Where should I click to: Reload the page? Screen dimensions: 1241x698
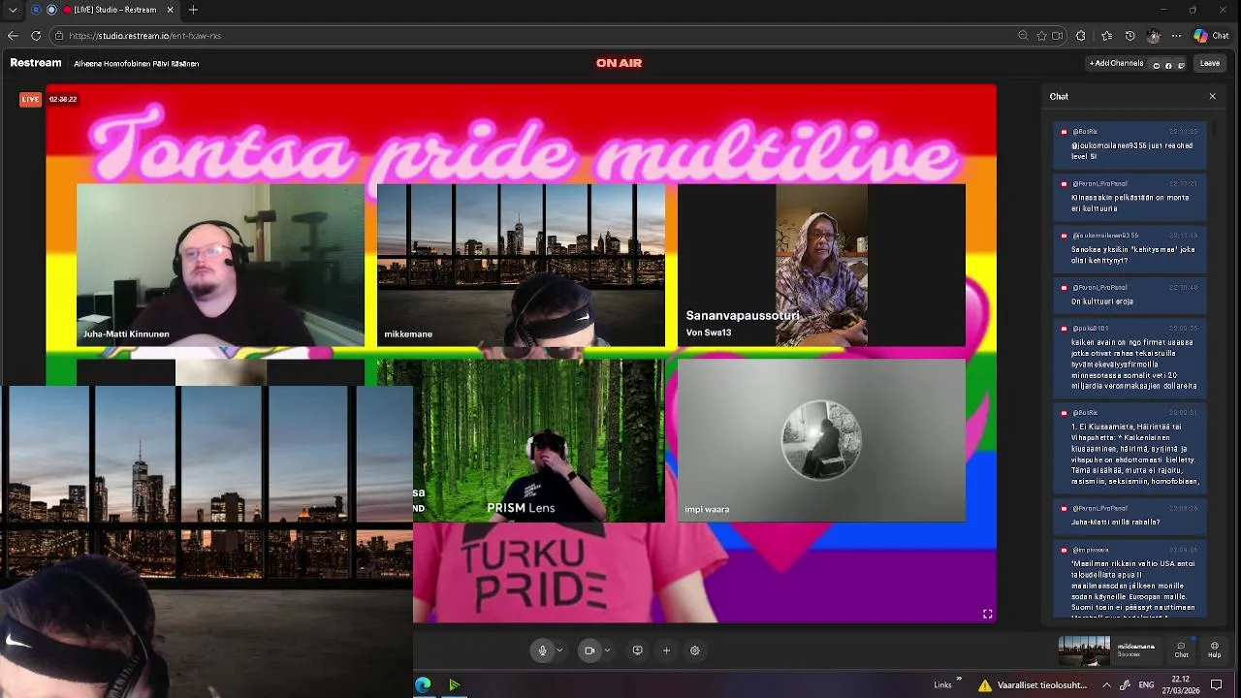tap(36, 36)
